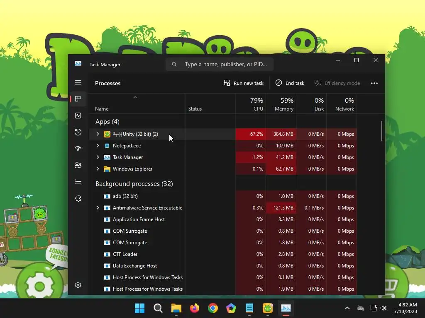
Task: Open Task Manager settings gear
Action: point(78,285)
